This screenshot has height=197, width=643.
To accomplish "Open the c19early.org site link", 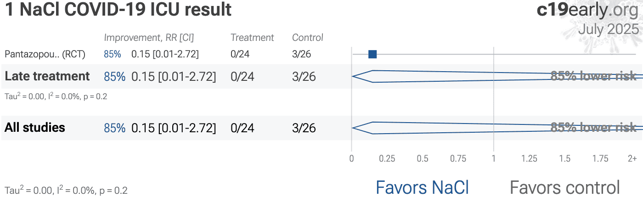I will (587, 10).
